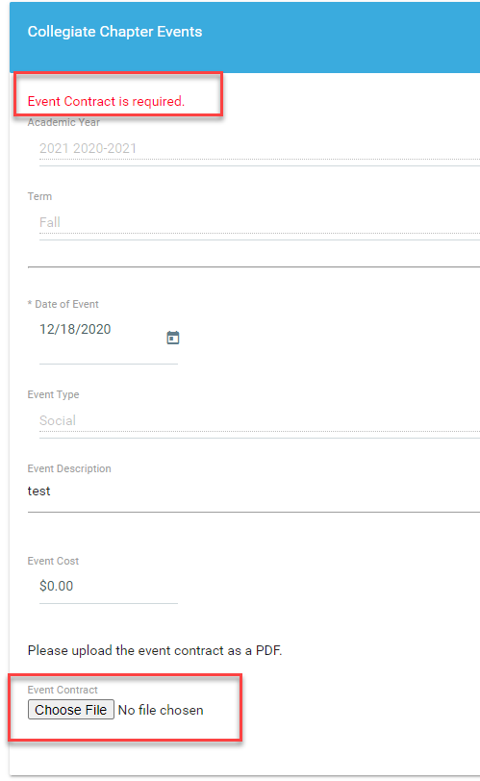
Task: Open the Academic Year dropdown showing 2021 2020-2021
Action: point(260,148)
